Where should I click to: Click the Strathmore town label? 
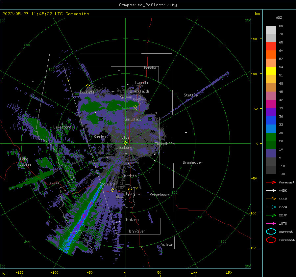coord(160,195)
